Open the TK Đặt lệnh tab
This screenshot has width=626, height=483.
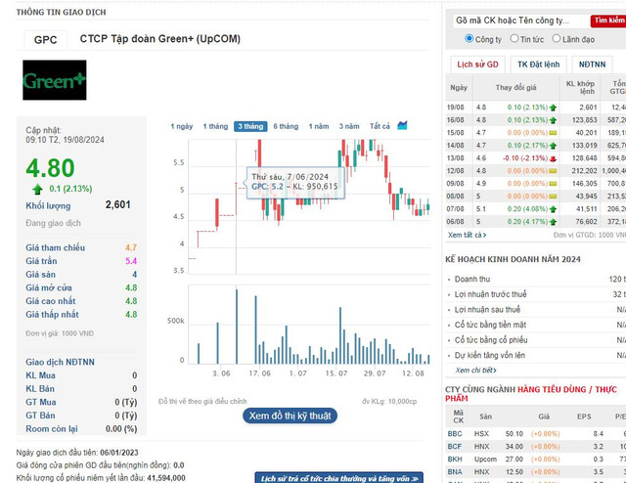tap(538, 65)
